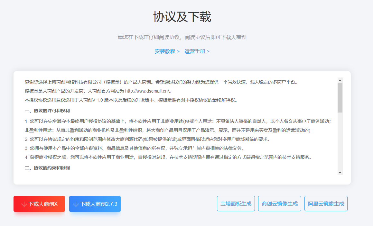Click the http://www.dscmall.cn/ URL text
This screenshot has width=373, height=226.
(147, 91)
